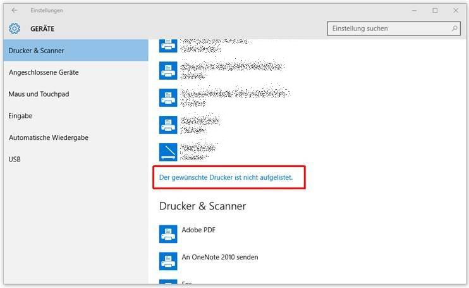Select Automatische Wiedergabe in the sidebar
Screen dimensions: 469x288
(x=48, y=137)
